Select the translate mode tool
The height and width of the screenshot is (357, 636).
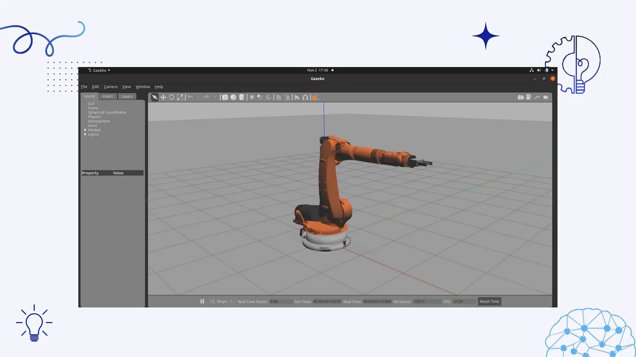[163, 97]
